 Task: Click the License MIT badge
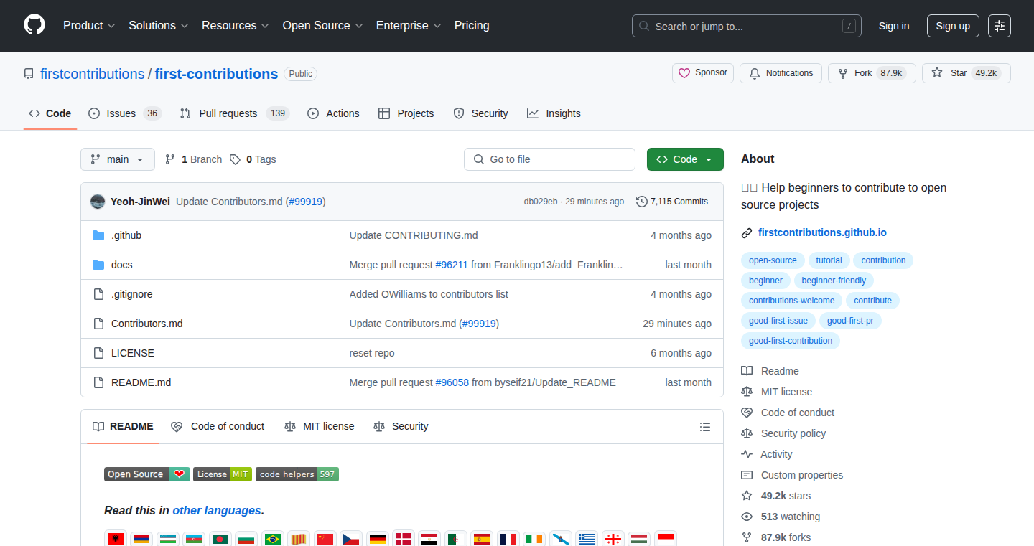tap(223, 474)
